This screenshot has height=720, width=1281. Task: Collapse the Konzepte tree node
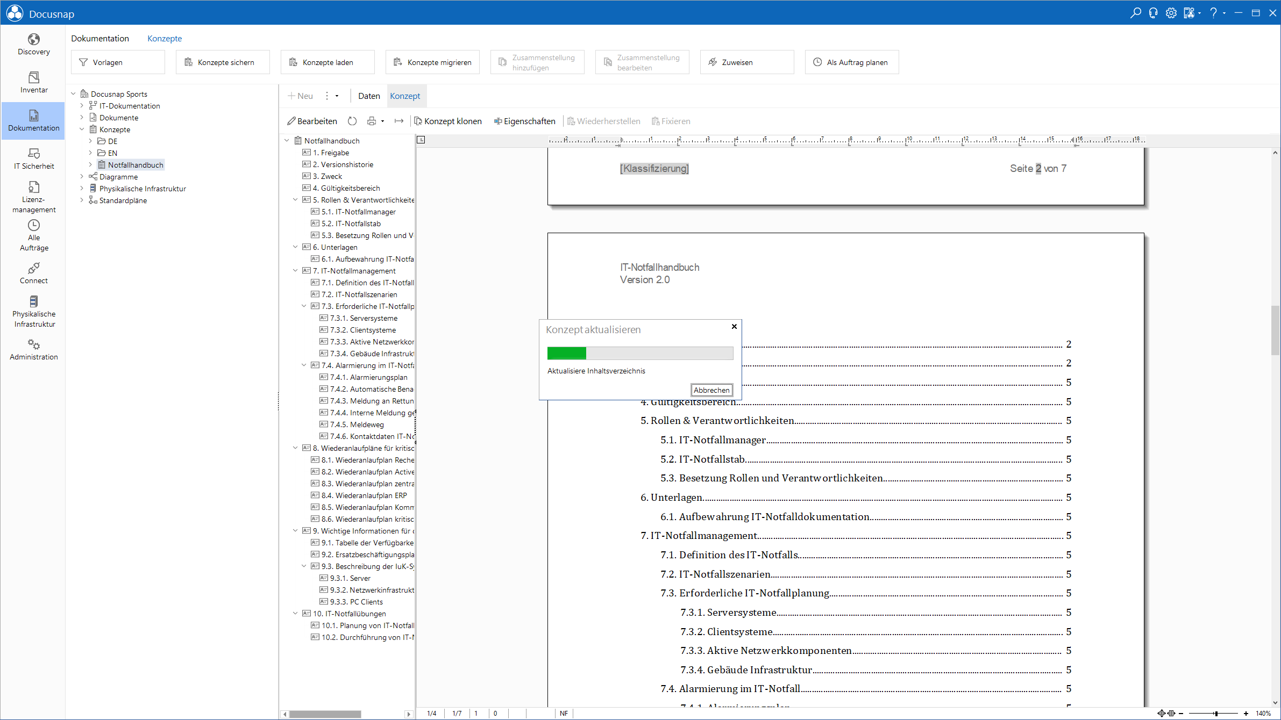82,129
